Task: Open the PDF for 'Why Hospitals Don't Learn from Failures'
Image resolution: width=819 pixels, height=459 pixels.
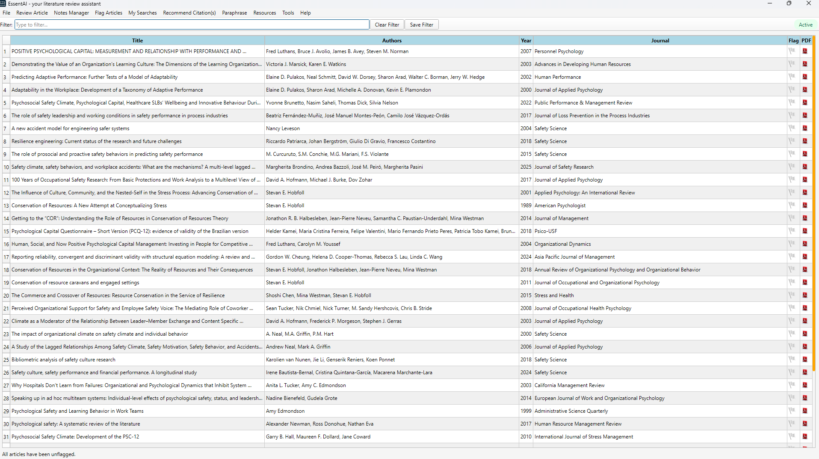Action: [x=805, y=385]
